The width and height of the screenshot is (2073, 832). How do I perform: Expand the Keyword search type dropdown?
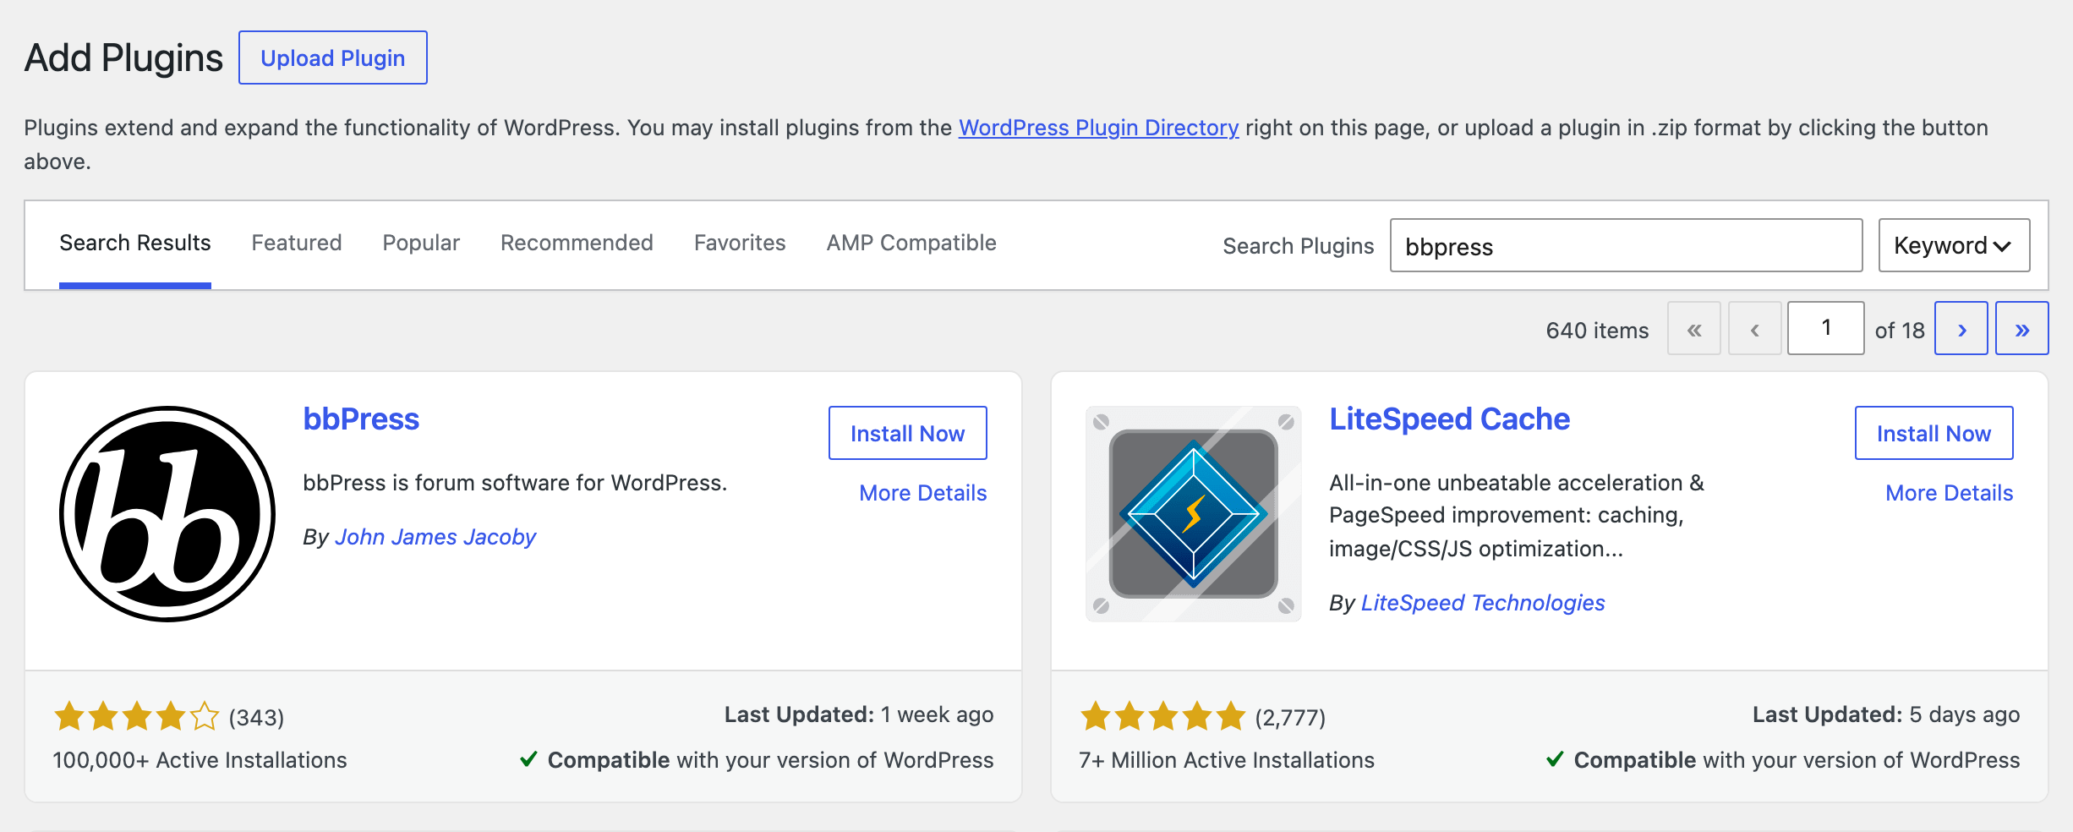coord(1954,245)
